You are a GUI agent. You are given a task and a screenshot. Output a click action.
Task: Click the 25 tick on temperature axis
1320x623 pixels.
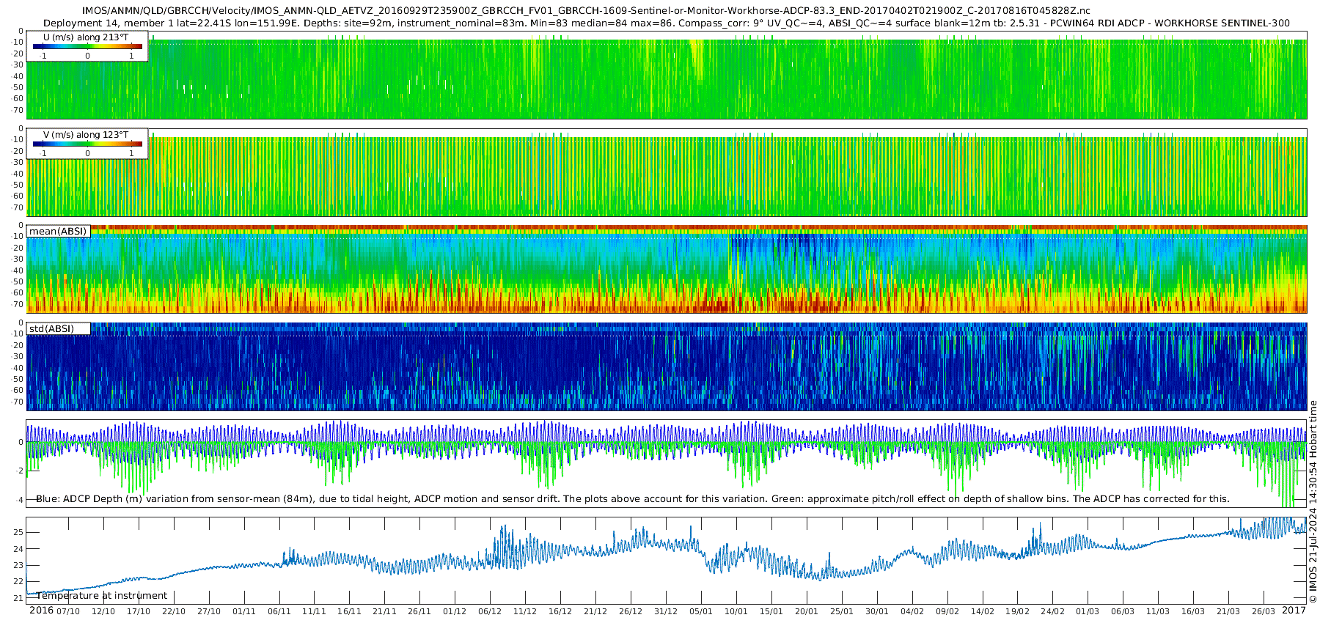coord(20,532)
